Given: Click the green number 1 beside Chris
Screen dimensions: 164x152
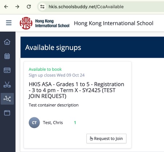Looking at the screenshot, I should point(75,122).
